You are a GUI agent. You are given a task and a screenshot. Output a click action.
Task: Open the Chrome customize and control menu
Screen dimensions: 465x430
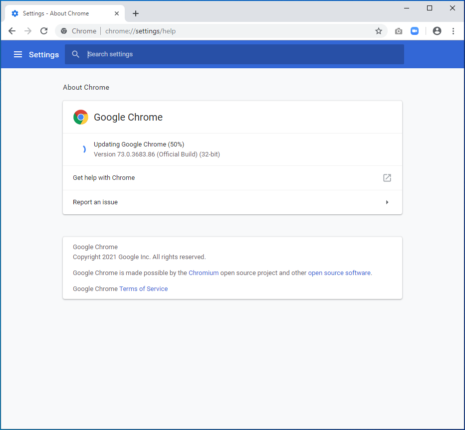[453, 31]
